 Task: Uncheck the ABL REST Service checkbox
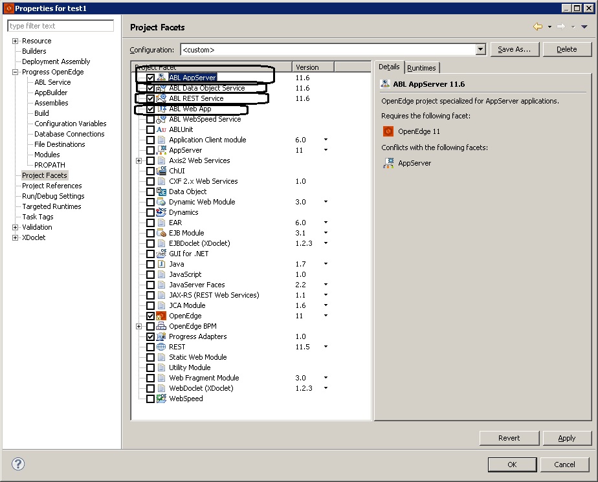(151, 98)
